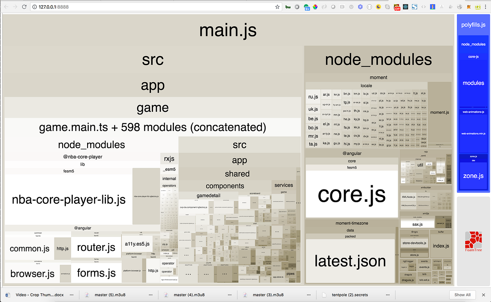The height and width of the screenshot is (302, 491).
Task: Open the "bw" extension icon
Action: pyautogui.click(x=288, y=7)
